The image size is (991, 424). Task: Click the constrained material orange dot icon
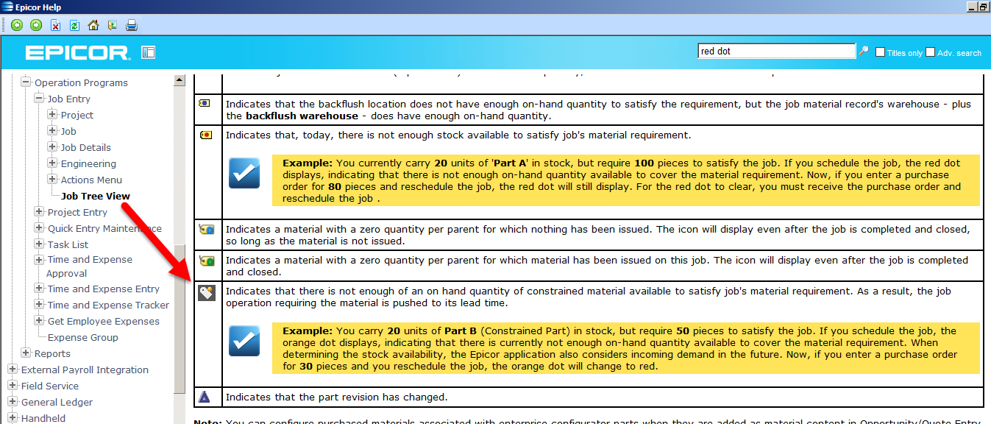point(207,293)
